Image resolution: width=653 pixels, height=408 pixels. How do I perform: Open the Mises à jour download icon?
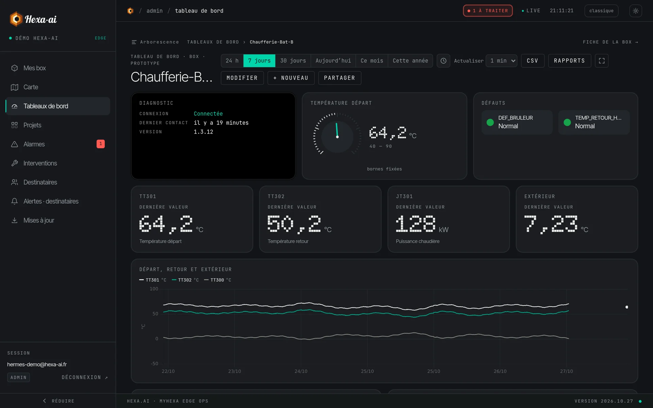pos(14,220)
